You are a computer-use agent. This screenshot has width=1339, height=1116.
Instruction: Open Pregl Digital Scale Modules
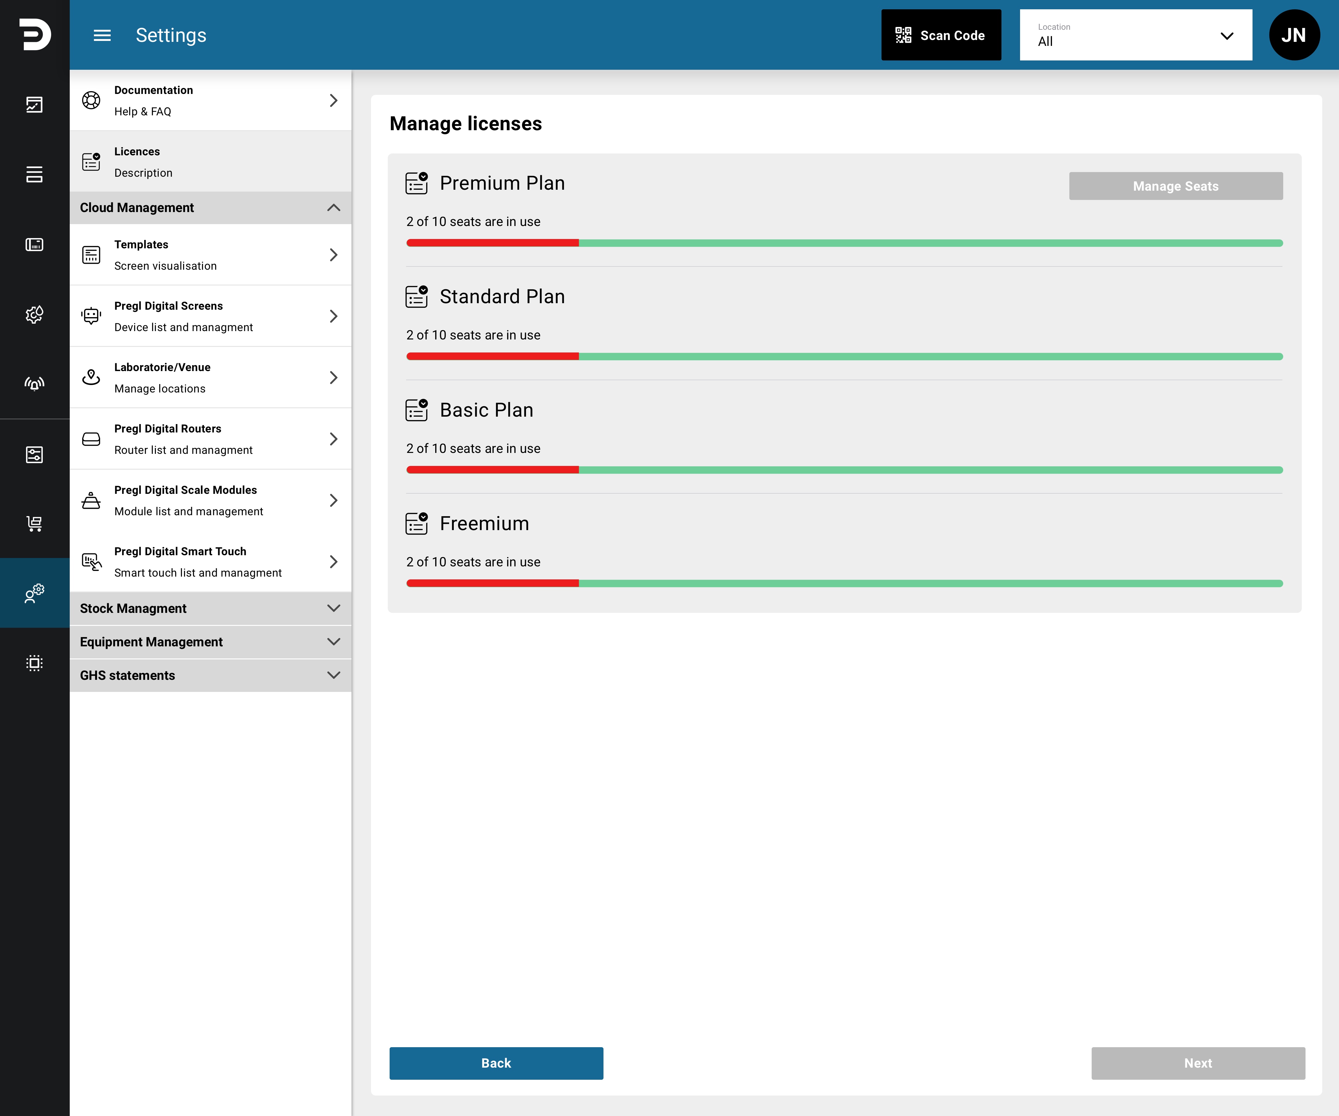coord(210,501)
